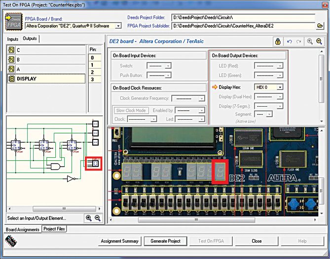
Task: Click the red-highlighted hex display on the board
Action: point(220,172)
